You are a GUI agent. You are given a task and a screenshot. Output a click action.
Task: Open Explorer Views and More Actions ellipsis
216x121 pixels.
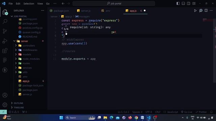click(x=43, y=10)
